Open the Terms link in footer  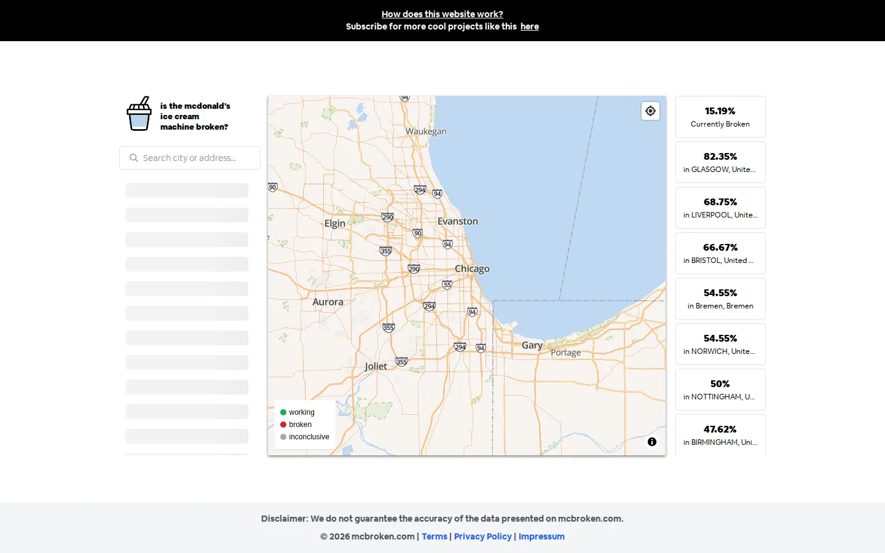point(435,536)
